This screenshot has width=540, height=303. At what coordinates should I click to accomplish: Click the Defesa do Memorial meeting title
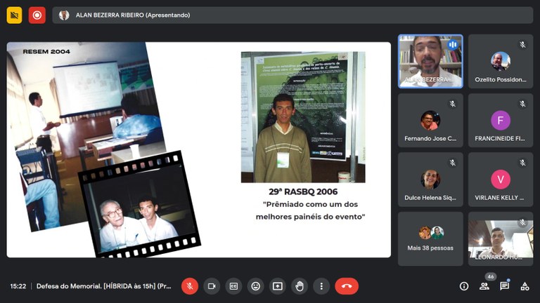pyautogui.click(x=104, y=286)
